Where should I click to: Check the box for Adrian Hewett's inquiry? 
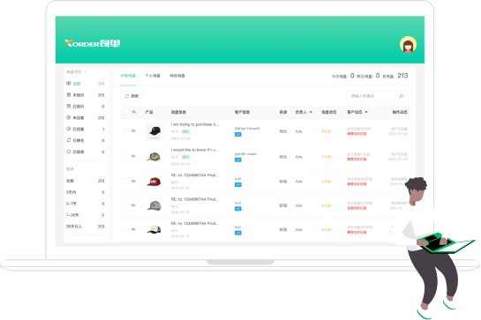pyautogui.click(x=125, y=130)
